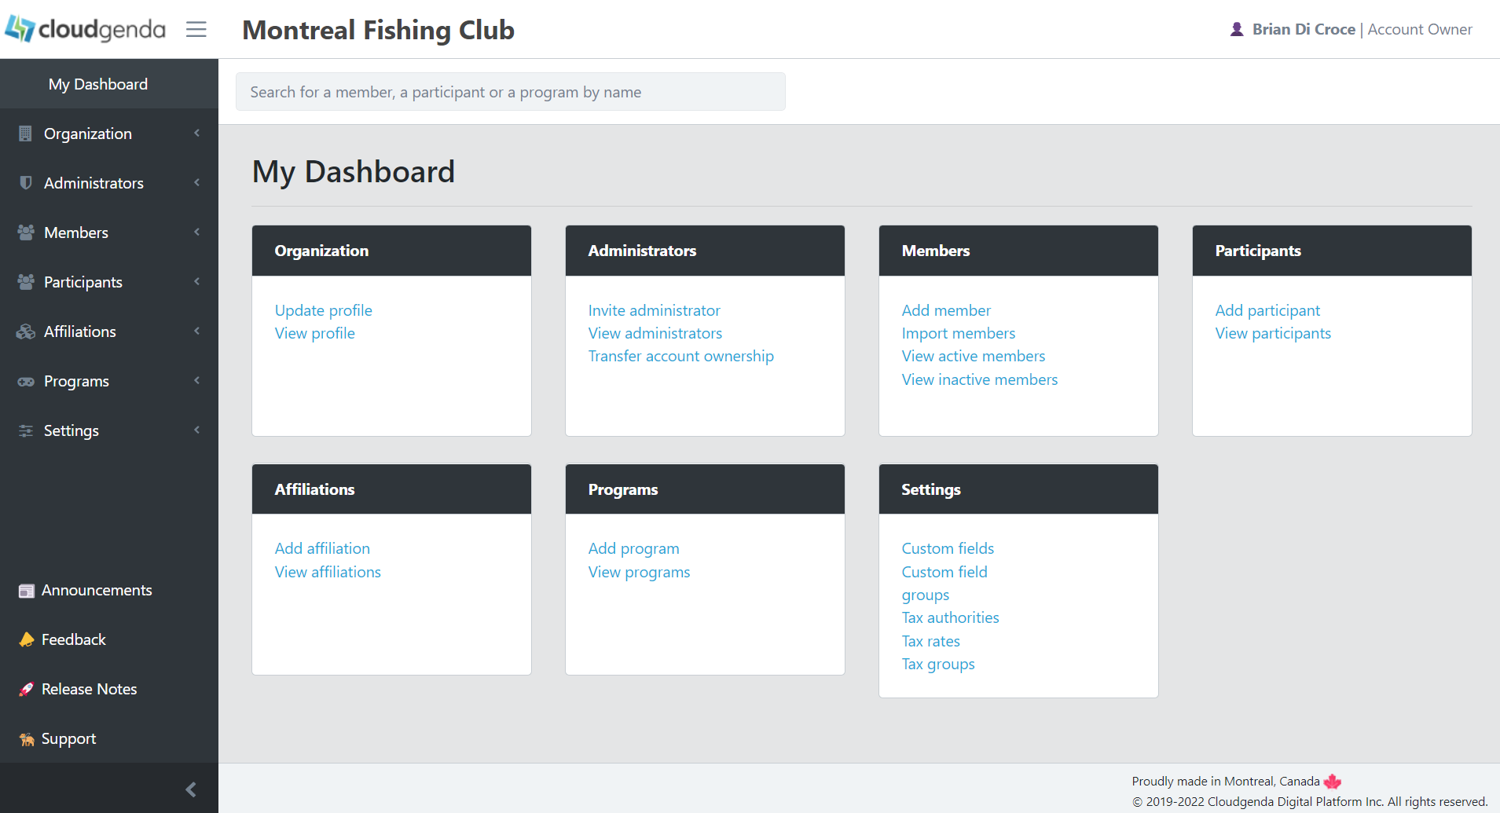Viewport: 1500px width, 813px height.
Task: Click the hamburger menu icon
Action: coord(196,30)
